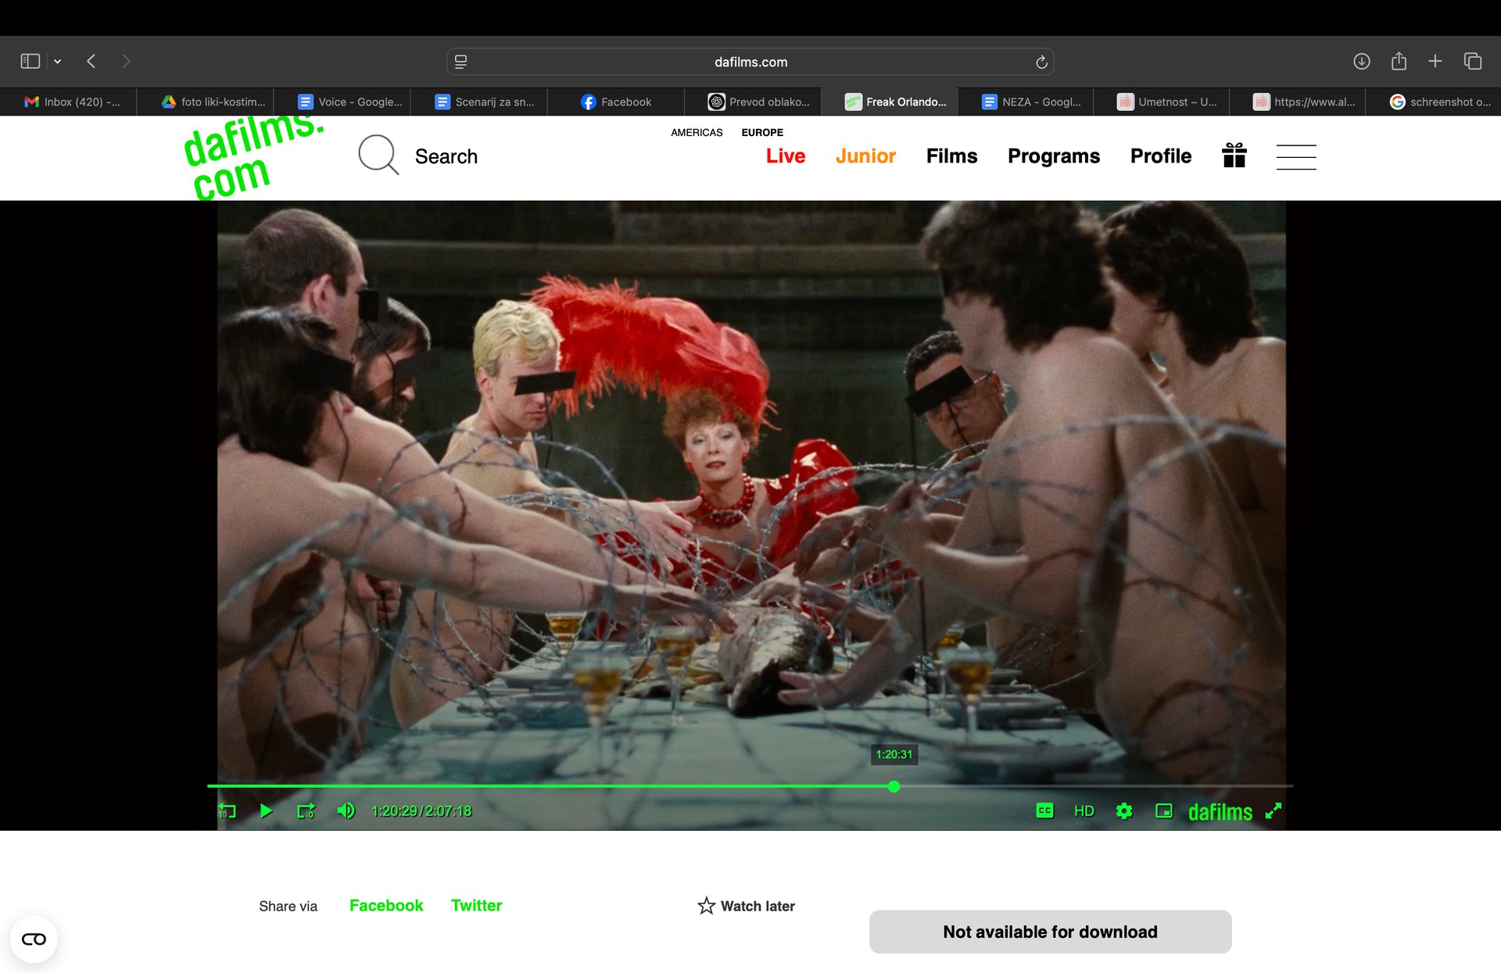Viewport: 1501px width, 973px height.
Task: Open the hamburger menu
Action: pos(1295,156)
